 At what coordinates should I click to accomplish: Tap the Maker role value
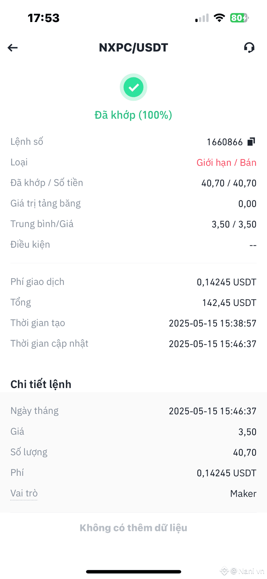(243, 494)
